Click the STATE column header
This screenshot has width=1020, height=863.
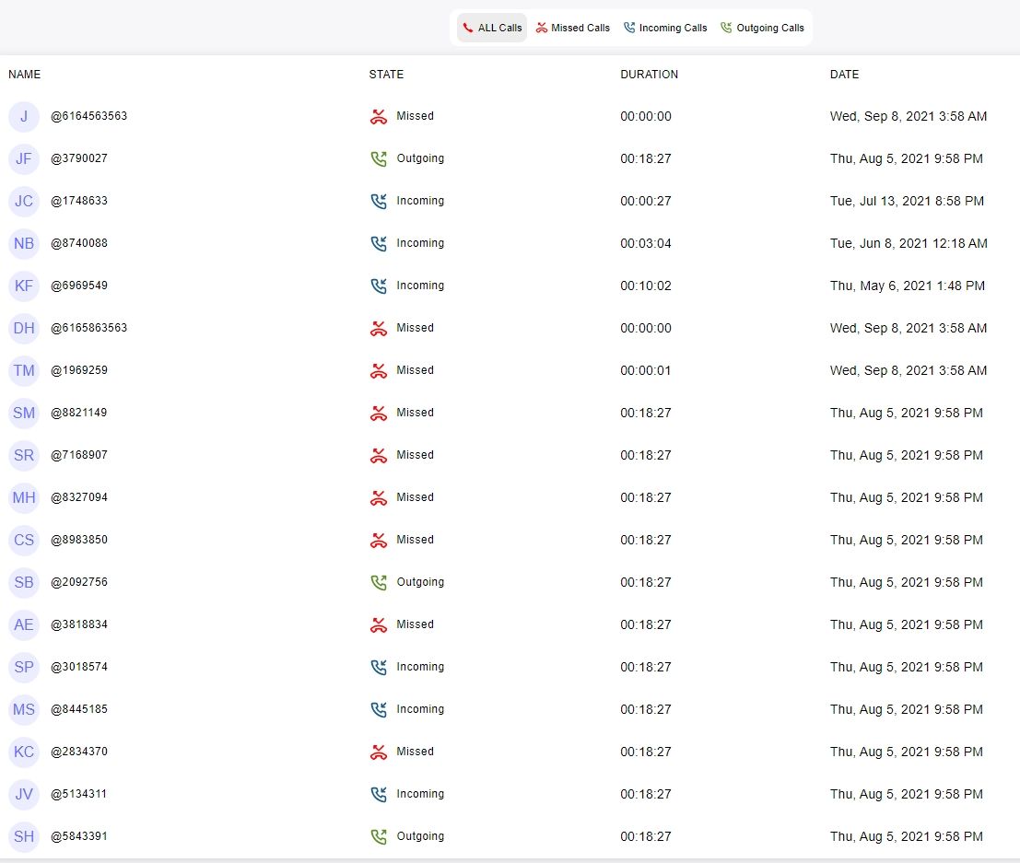(386, 74)
